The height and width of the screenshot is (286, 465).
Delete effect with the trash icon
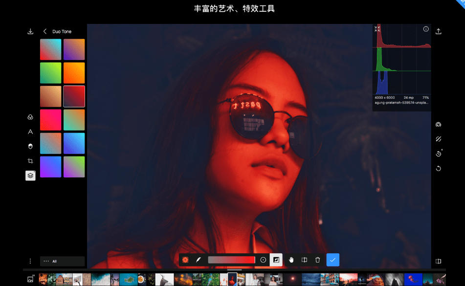(x=318, y=260)
